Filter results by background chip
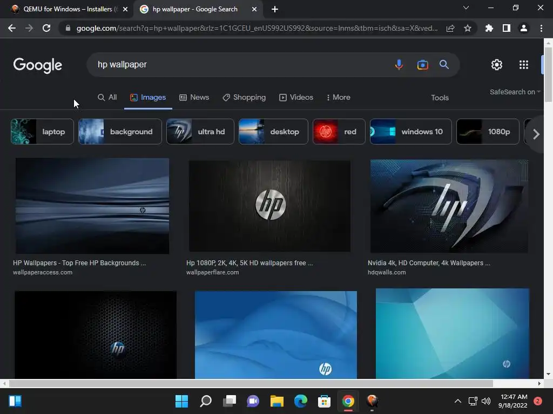Screen dimensions: 553x414 click(x=120, y=132)
